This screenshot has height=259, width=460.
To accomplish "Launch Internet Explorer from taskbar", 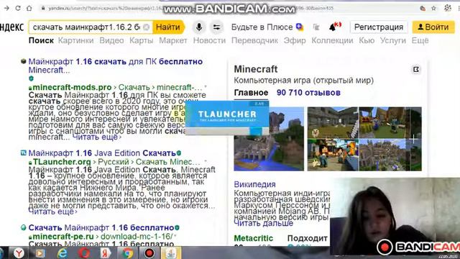I will pos(62,253).
